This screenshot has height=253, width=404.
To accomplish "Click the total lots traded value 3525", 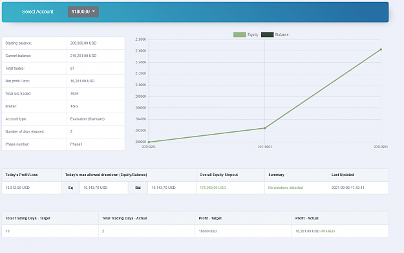I will (74, 94).
